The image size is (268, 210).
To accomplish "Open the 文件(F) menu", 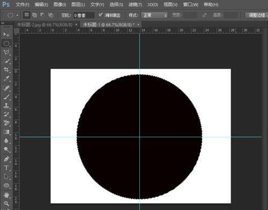I will point(23,4).
